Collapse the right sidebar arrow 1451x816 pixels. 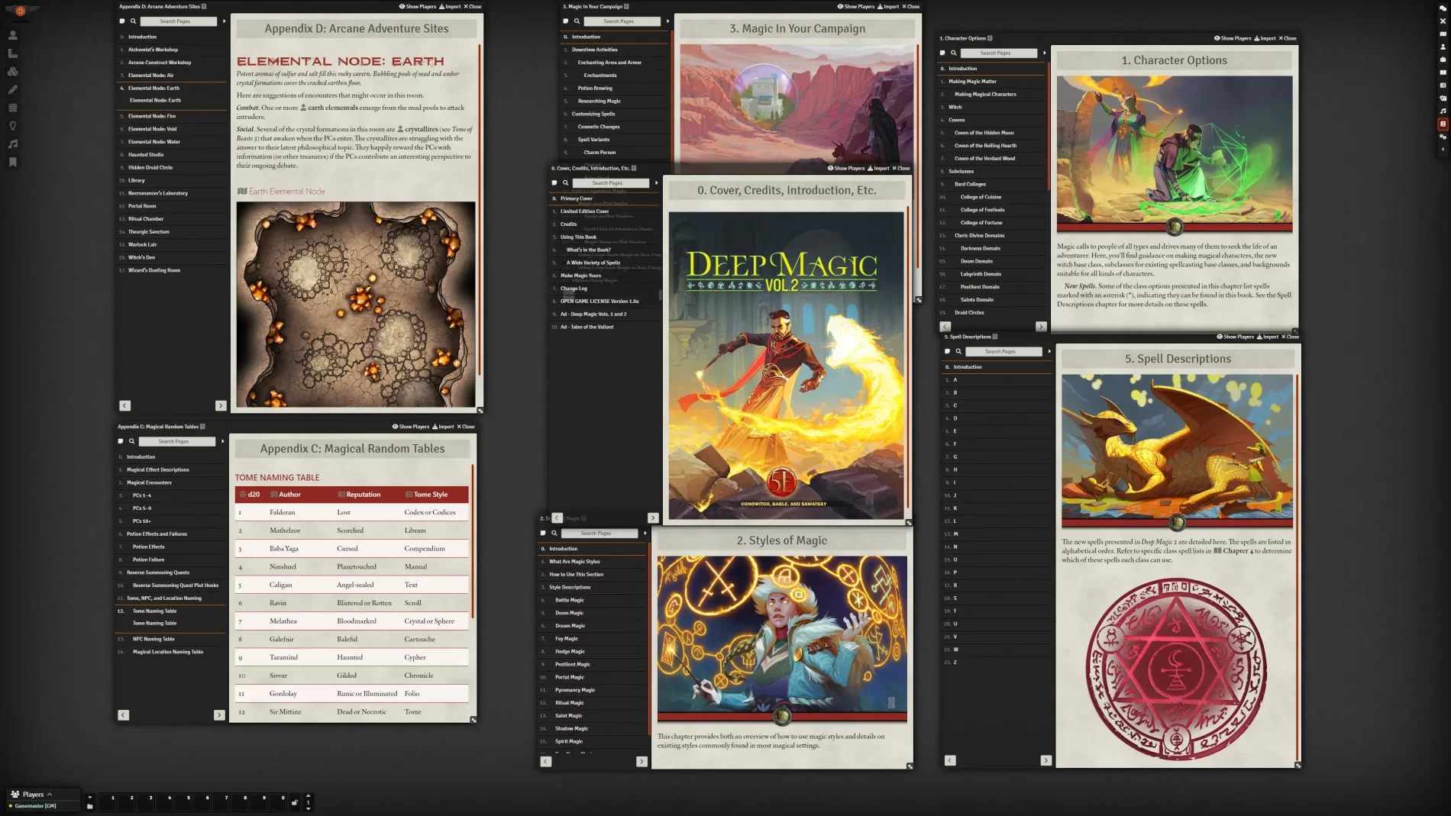click(1443, 150)
